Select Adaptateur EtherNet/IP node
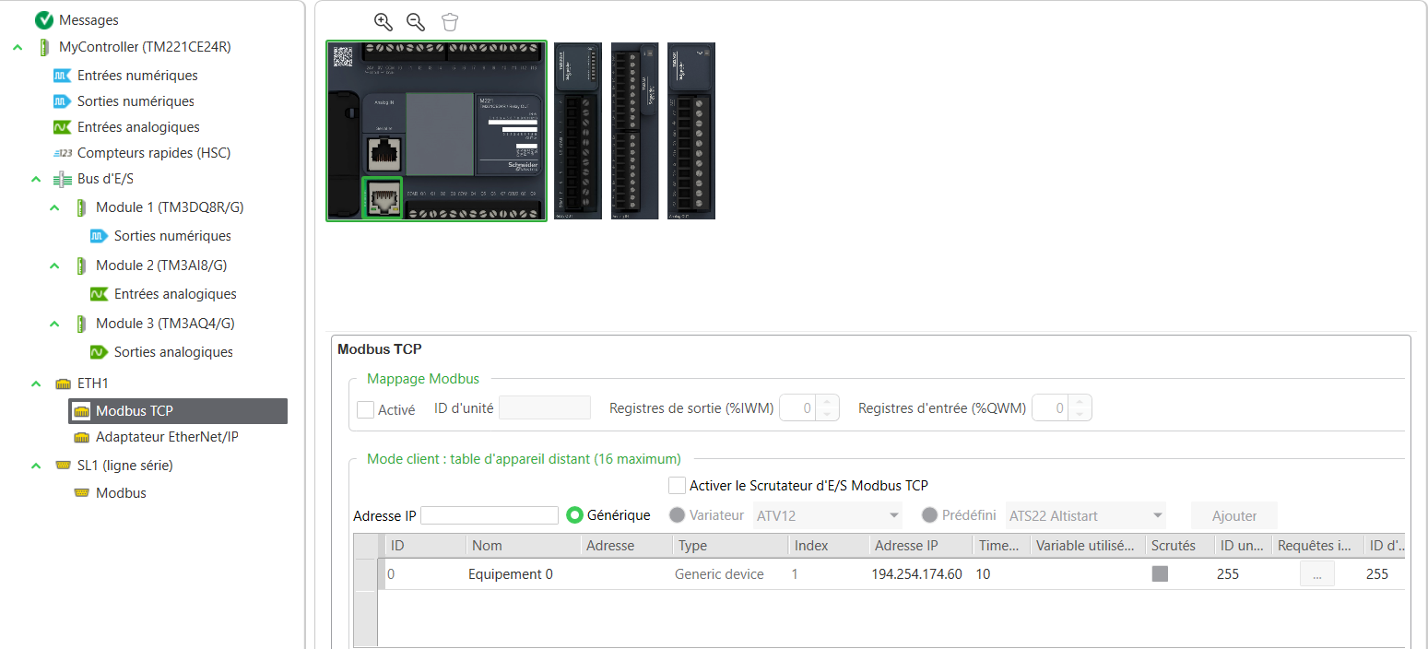 (x=167, y=437)
